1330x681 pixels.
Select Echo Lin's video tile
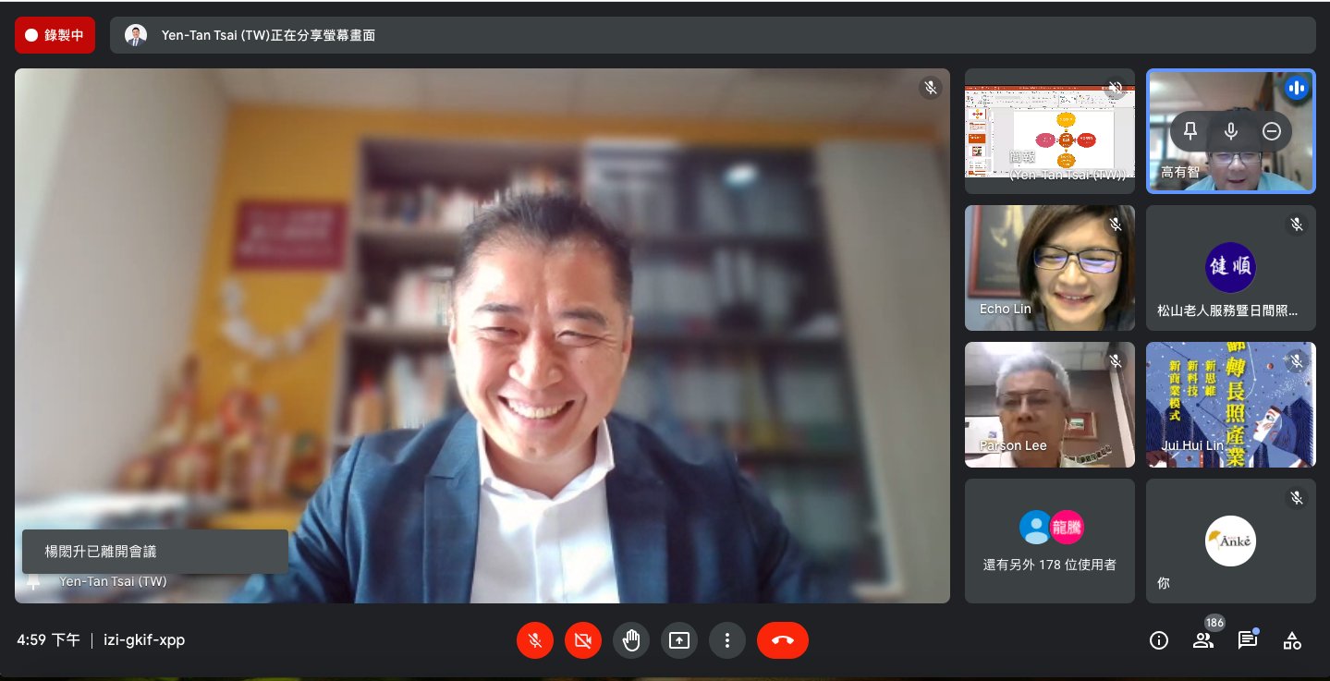click(1050, 268)
